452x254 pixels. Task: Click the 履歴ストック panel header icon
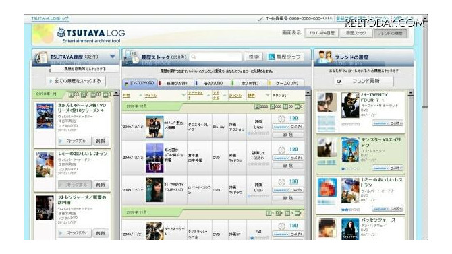132,57
